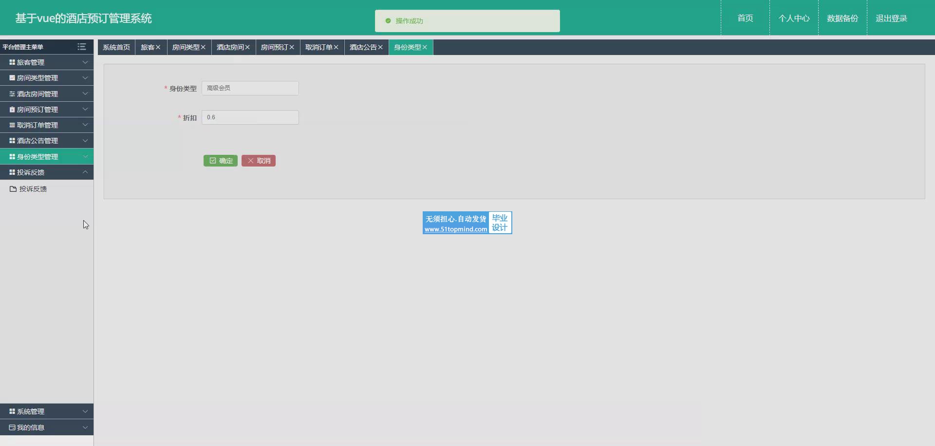Toggle the sidebar menu collapse icon
The width and height of the screenshot is (935, 446).
coord(82,47)
